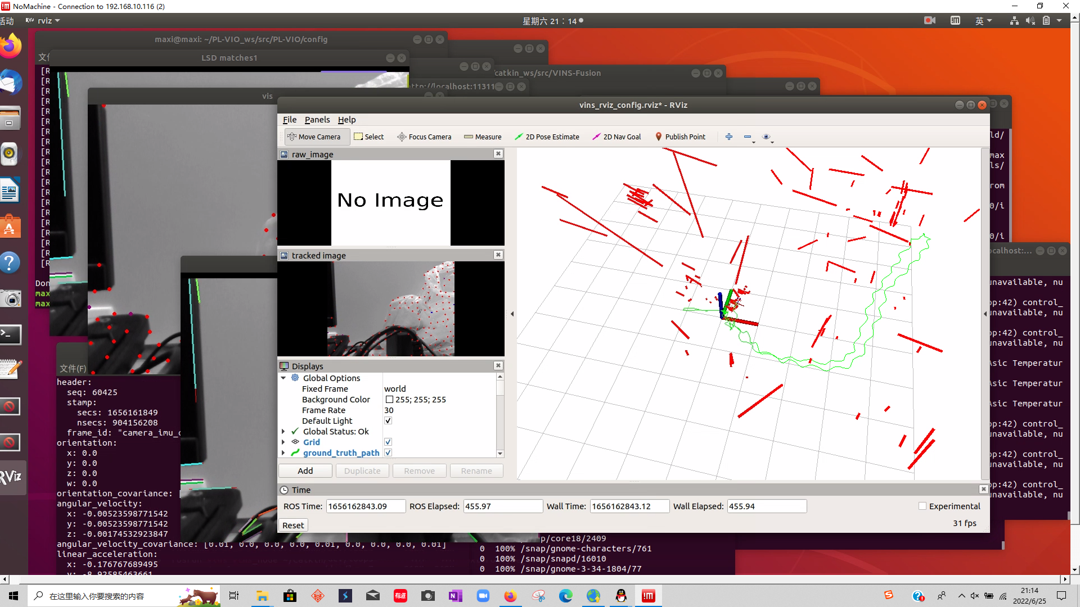Open the rviz app menu in Ubuntu top bar

coord(43,21)
